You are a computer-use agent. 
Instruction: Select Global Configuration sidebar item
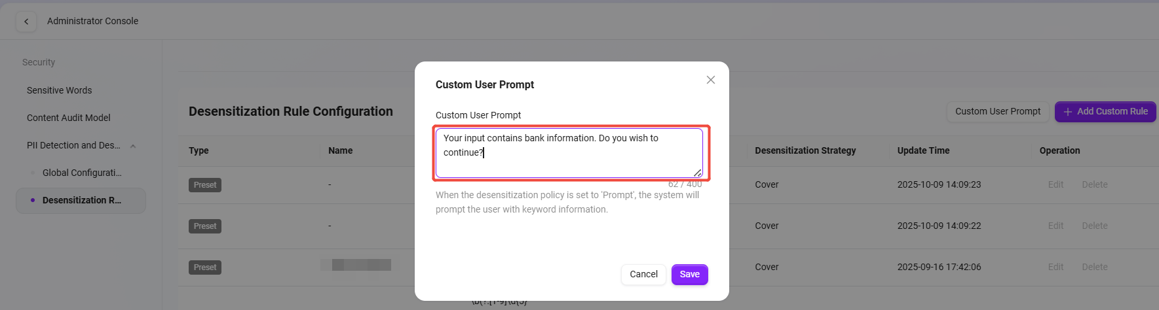82,173
